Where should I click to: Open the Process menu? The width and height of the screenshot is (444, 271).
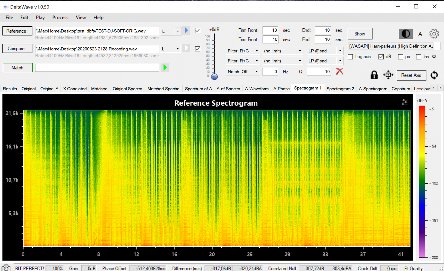click(60, 17)
